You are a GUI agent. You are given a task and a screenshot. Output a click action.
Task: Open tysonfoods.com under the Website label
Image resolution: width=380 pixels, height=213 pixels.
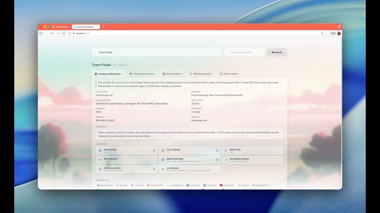(199, 120)
